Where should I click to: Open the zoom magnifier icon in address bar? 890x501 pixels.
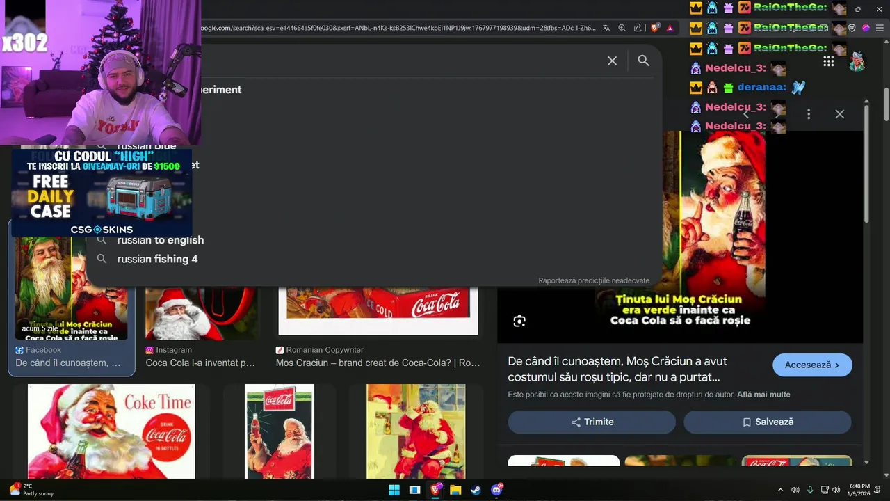(622, 28)
